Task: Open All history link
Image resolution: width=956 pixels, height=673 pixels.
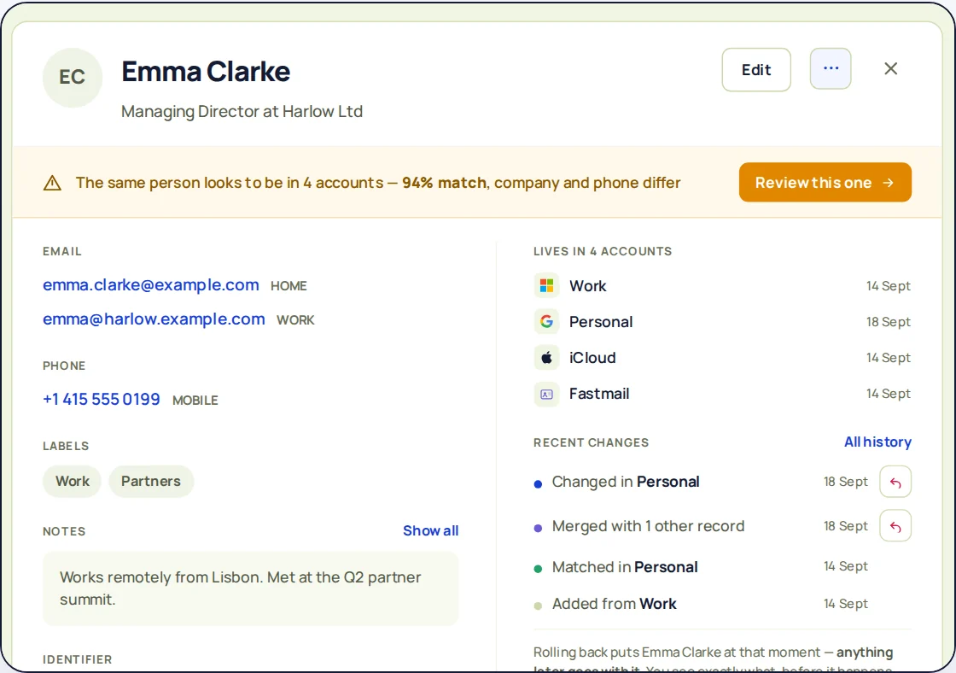Action: pyautogui.click(x=877, y=442)
